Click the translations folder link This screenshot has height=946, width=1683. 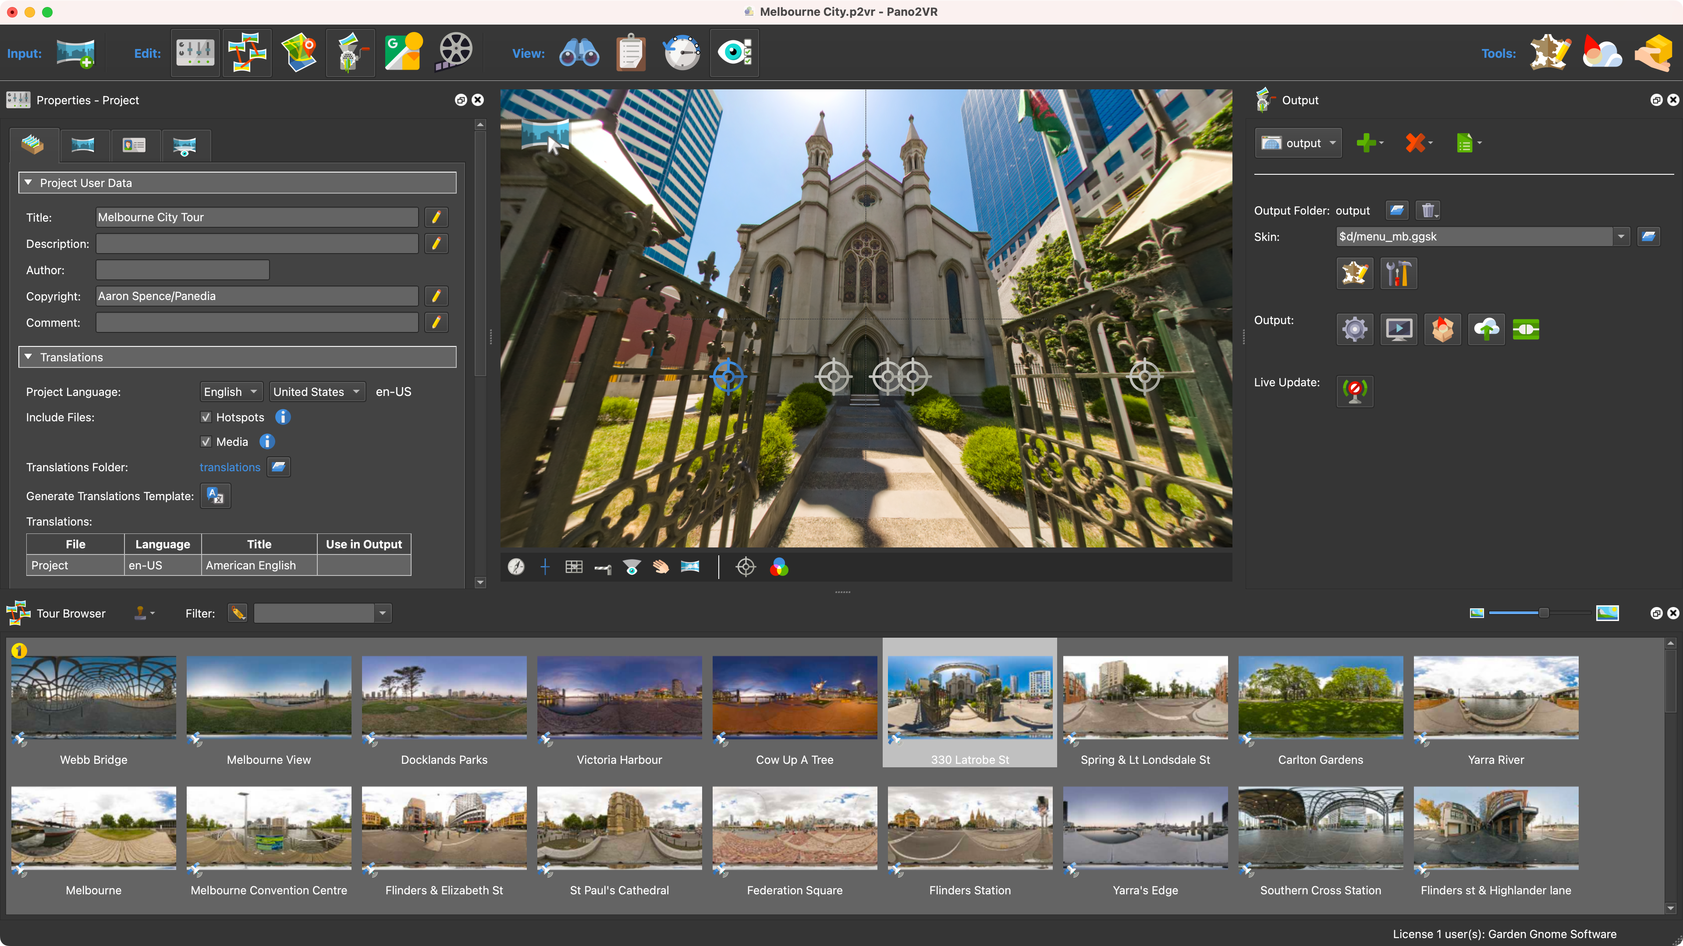click(x=229, y=467)
